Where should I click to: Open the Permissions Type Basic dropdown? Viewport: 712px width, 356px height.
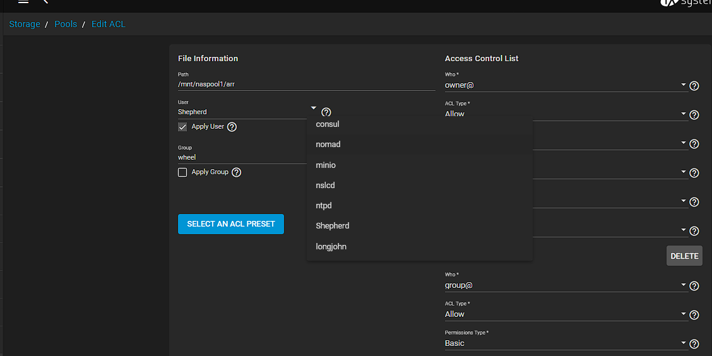[566, 343]
